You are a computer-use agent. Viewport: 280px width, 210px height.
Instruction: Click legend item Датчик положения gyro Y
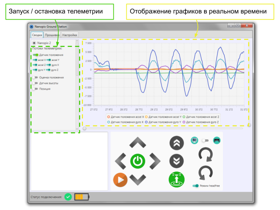click(x=163, y=122)
